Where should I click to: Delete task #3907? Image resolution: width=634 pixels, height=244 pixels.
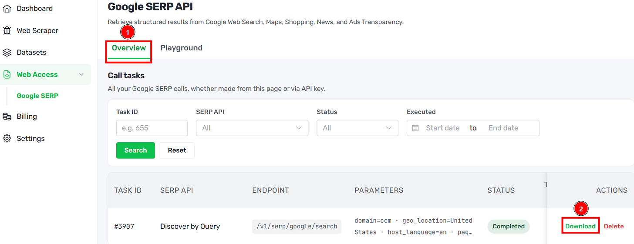coord(614,226)
